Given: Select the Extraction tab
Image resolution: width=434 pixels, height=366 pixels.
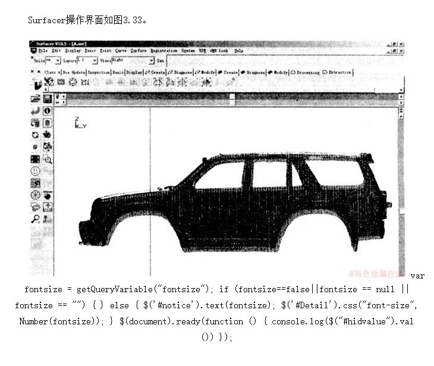Looking at the screenshot, I should pyautogui.click(x=337, y=73).
